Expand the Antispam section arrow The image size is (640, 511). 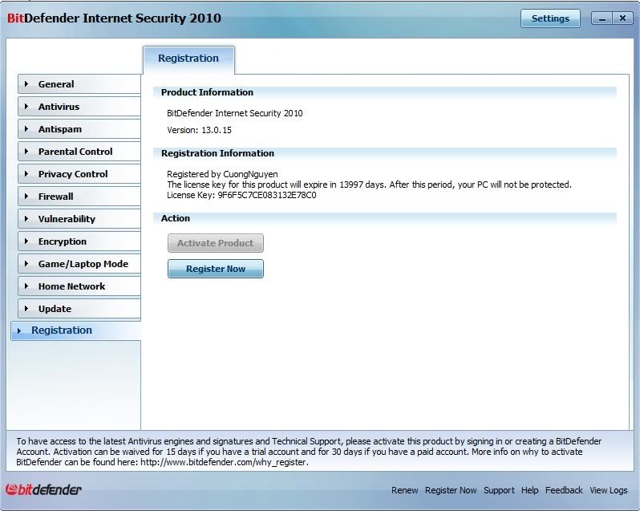coord(26,129)
